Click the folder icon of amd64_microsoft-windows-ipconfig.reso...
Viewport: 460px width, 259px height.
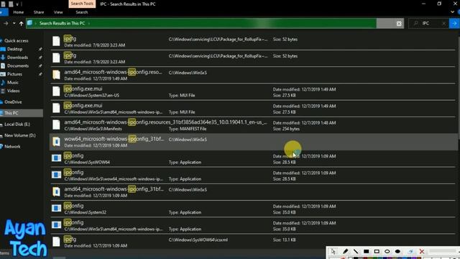pos(56,75)
